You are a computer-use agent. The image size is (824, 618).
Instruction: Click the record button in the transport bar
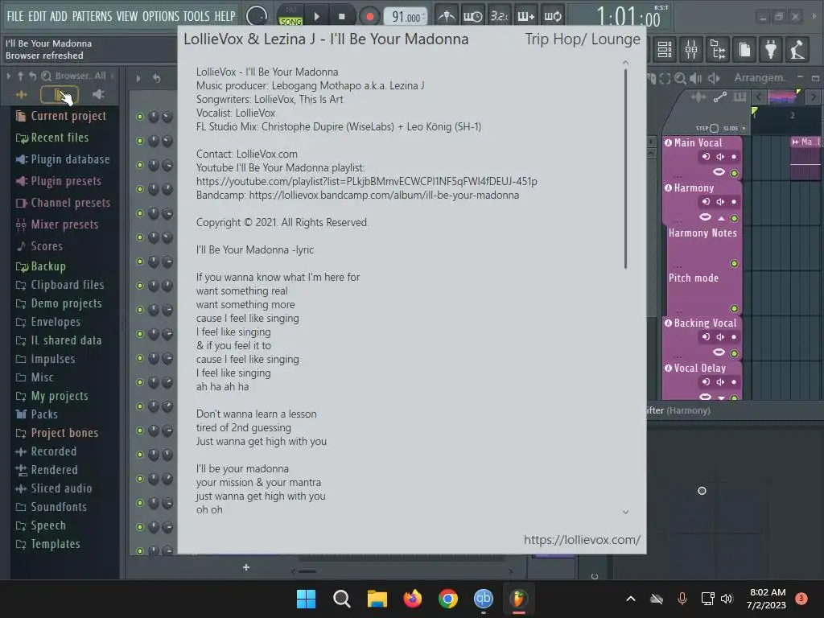pyautogui.click(x=370, y=16)
